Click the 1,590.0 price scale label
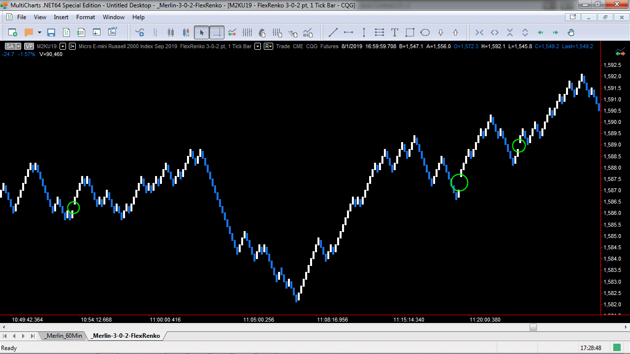The height and width of the screenshot is (354, 630). 613,122
